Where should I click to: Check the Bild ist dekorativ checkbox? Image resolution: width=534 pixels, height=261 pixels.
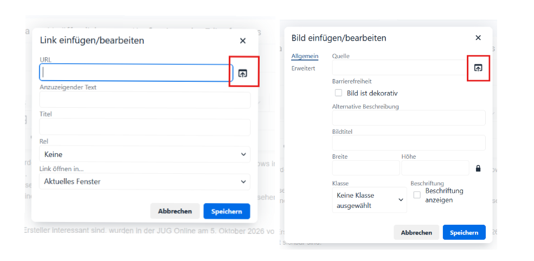coord(338,93)
